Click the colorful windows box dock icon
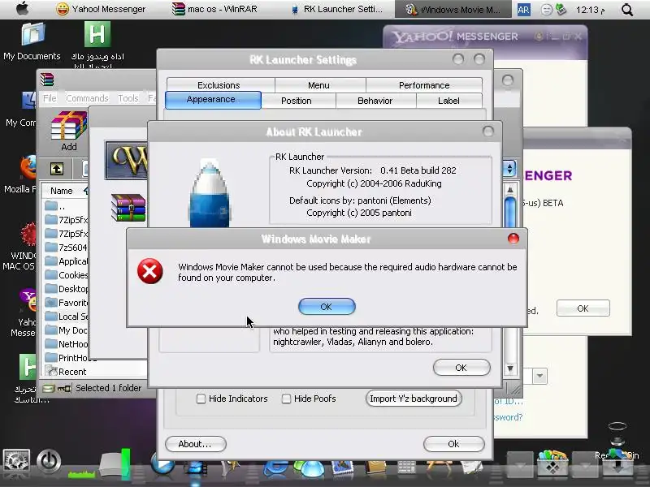The height and width of the screenshot is (487, 650). [x=552, y=463]
